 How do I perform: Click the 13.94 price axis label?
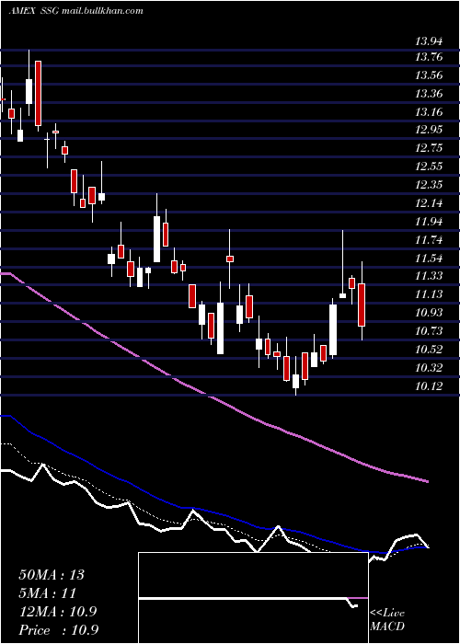tap(429, 41)
